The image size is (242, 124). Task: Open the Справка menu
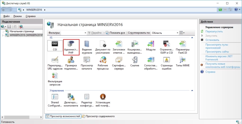coord(31,16)
